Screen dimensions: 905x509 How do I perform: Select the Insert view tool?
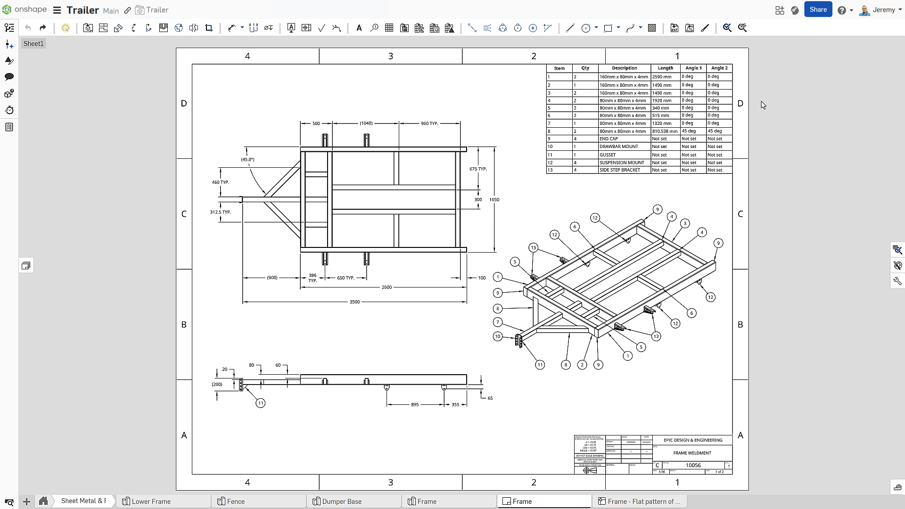(88, 28)
